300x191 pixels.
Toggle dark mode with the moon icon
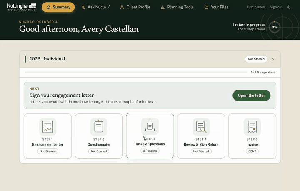tap(289, 7)
